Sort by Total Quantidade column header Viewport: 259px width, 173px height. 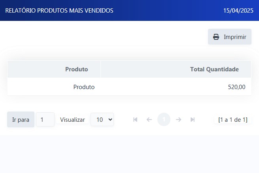click(214, 69)
